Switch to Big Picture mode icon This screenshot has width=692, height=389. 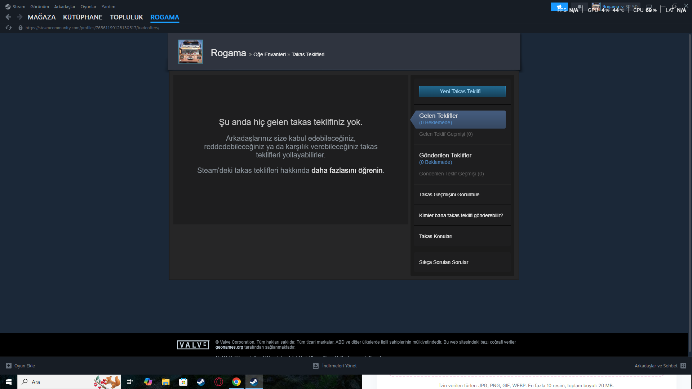pyautogui.click(x=649, y=6)
